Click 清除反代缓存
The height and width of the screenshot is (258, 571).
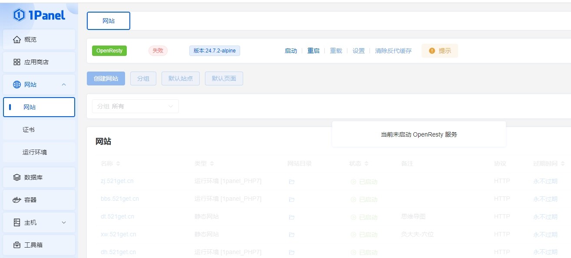393,51
